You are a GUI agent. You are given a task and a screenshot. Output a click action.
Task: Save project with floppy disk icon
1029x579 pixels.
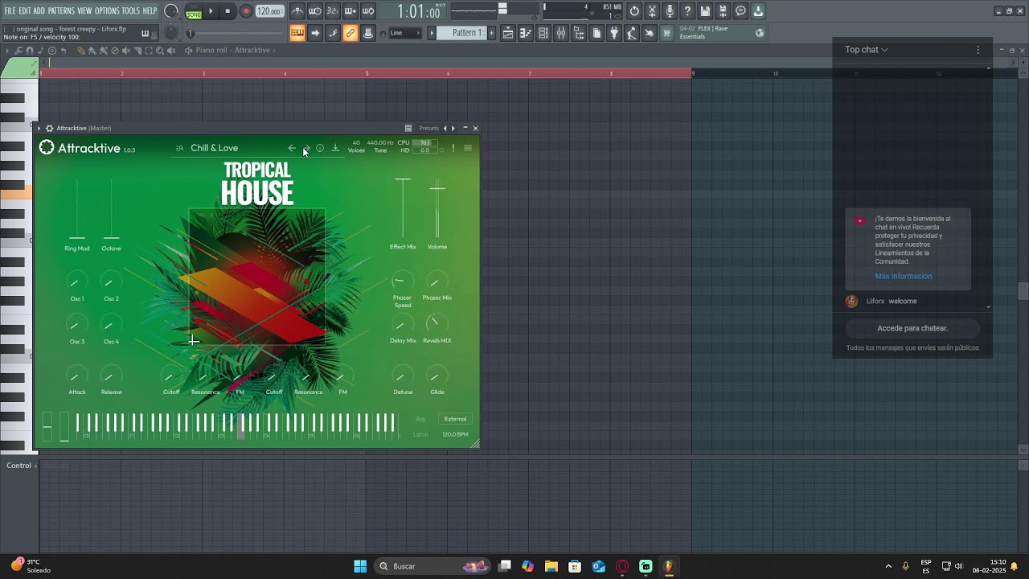click(705, 11)
